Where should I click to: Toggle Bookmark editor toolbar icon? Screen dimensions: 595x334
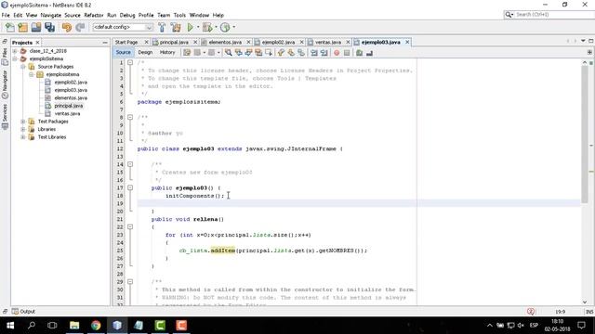[301, 53]
